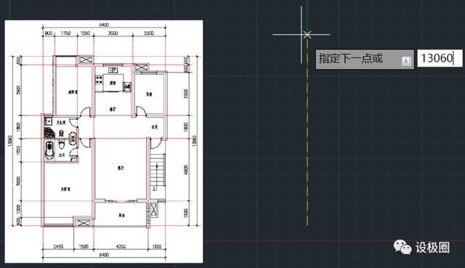The image size is (465, 268).
Task: Click the 2400 dimension text below the plan
Action: [x=58, y=247]
